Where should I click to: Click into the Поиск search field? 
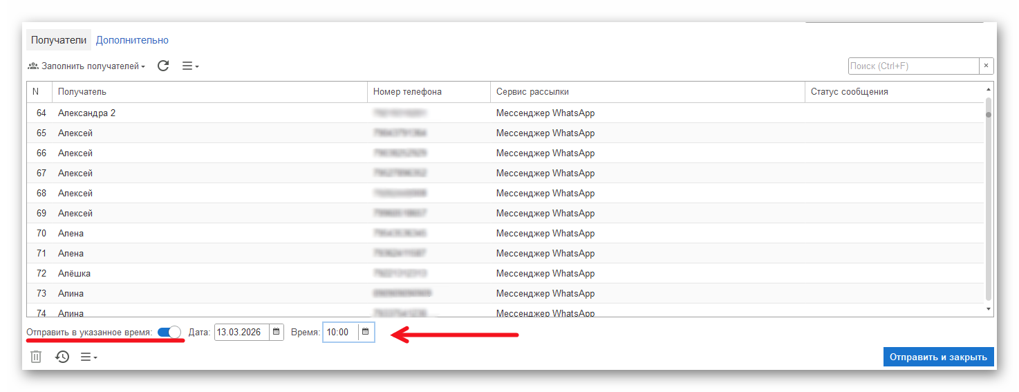pyautogui.click(x=913, y=66)
